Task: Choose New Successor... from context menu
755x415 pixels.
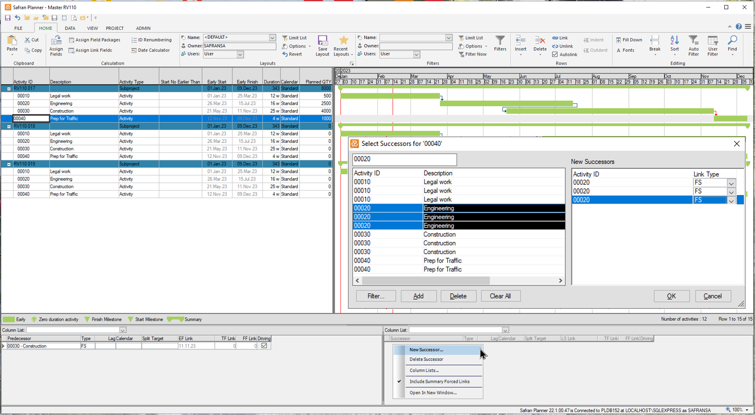Action: [438, 350]
